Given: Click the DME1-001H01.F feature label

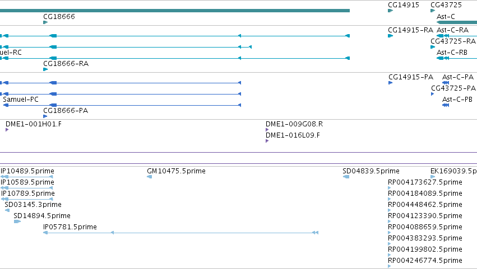Looking at the screenshot, I should [34, 124].
